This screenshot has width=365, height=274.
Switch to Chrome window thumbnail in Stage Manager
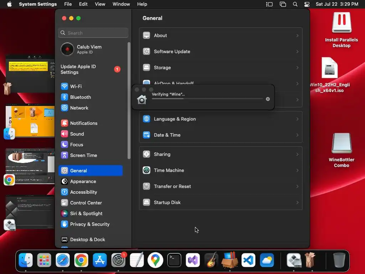pyautogui.click(x=30, y=166)
